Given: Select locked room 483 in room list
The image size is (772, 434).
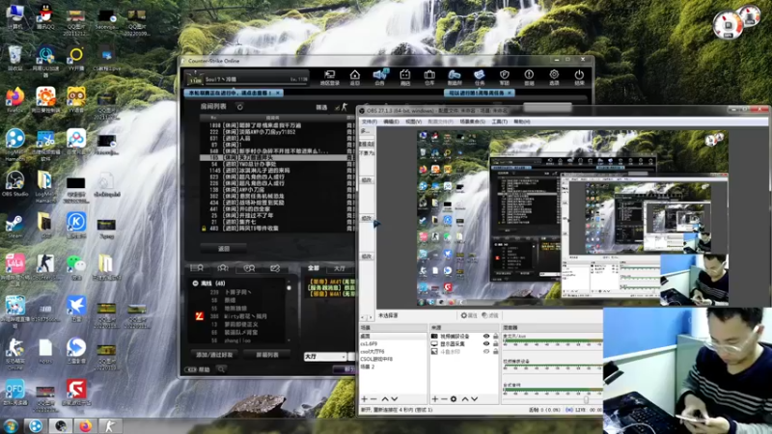Looking at the screenshot, I should 277,229.
